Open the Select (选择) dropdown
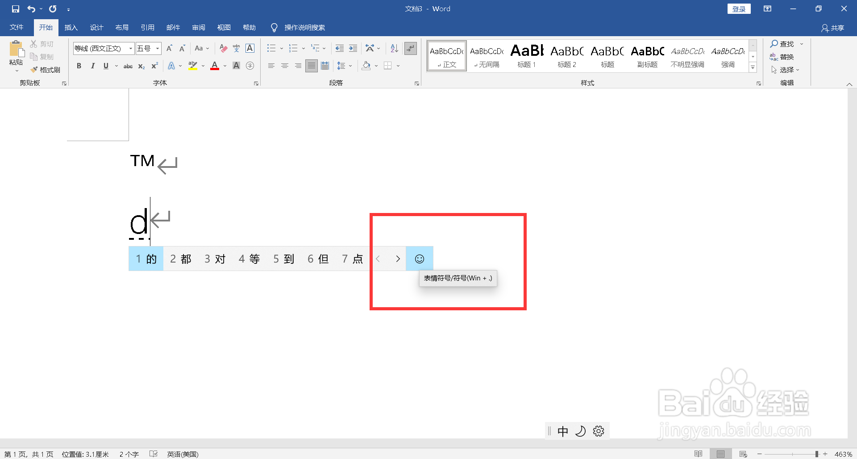The width and height of the screenshot is (857, 459). (785, 70)
